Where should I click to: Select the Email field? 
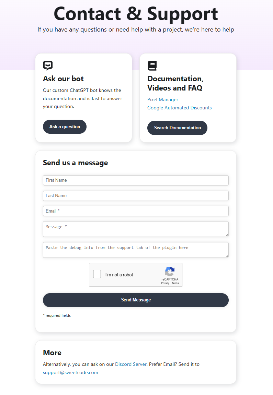pyautogui.click(x=136, y=211)
